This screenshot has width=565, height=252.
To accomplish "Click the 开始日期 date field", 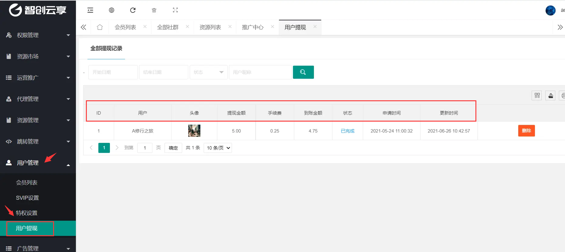I will coord(113,72).
